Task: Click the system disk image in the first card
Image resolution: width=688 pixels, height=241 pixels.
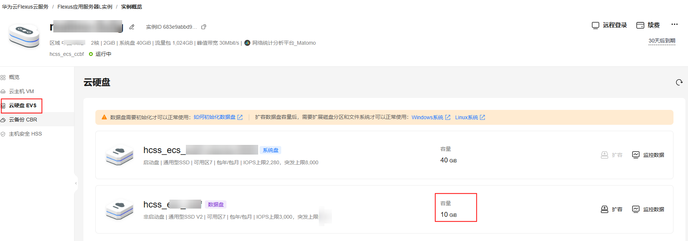Action: point(120,155)
